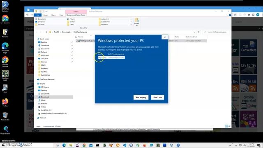This screenshot has width=263, height=148.
Task: Choose Documents as extract destination in ribbon
Action: (x=41, y=19)
